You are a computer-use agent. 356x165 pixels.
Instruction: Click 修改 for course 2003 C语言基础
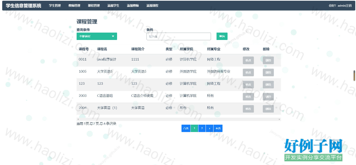click(248, 97)
